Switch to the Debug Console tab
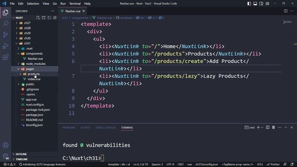The width and height of the screenshot is (297, 167). 105,128
